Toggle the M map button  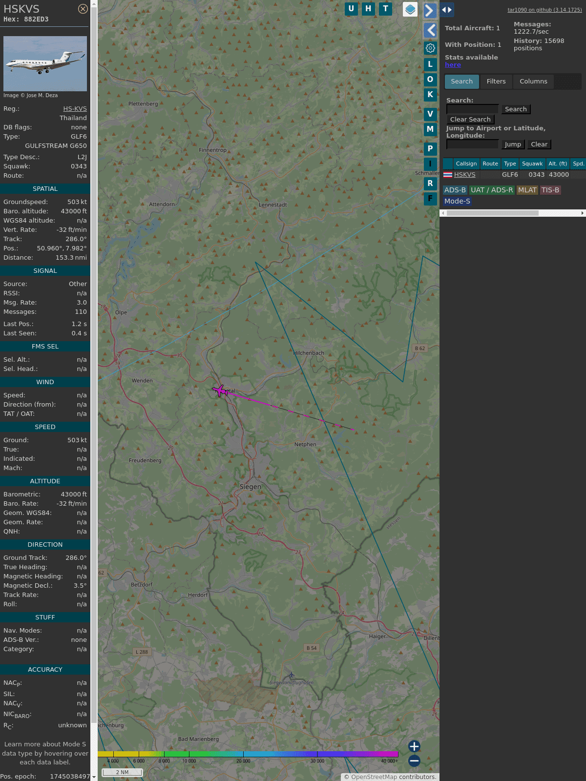[x=430, y=129]
